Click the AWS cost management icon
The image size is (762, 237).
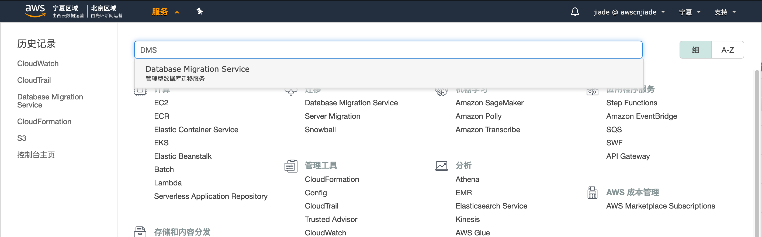tap(592, 193)
